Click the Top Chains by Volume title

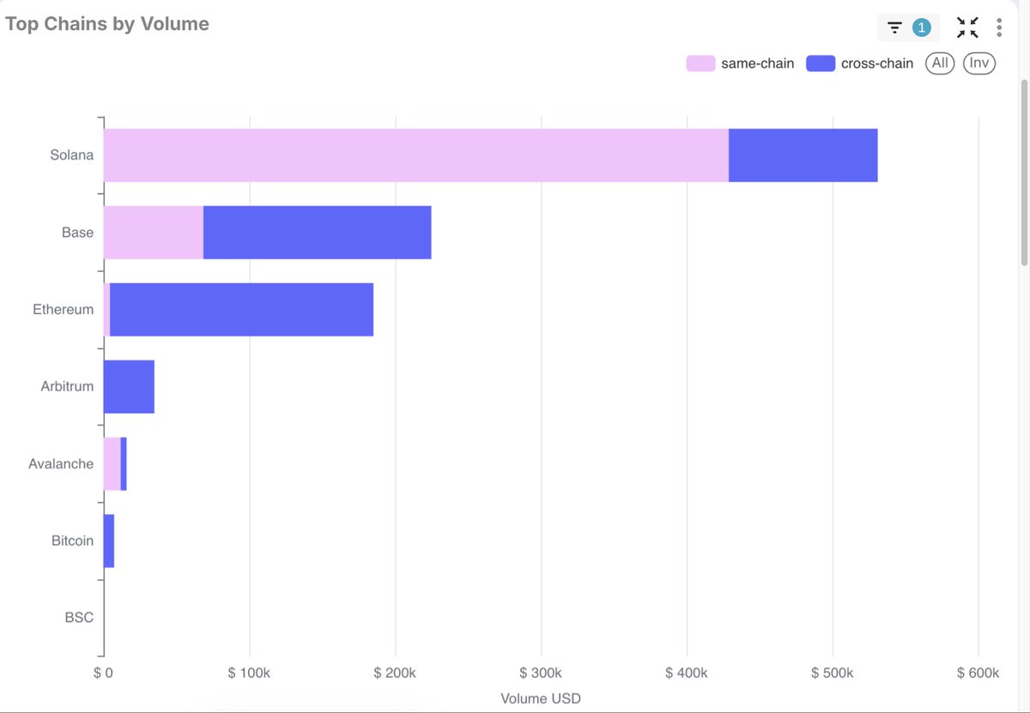106,23
